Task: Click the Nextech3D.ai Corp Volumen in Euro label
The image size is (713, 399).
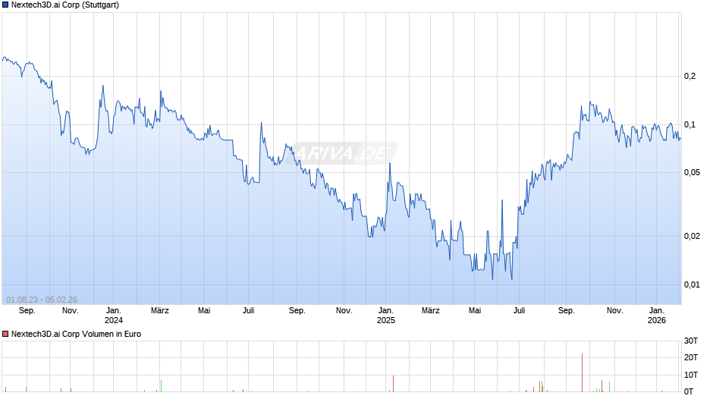Action: (76, 334)
